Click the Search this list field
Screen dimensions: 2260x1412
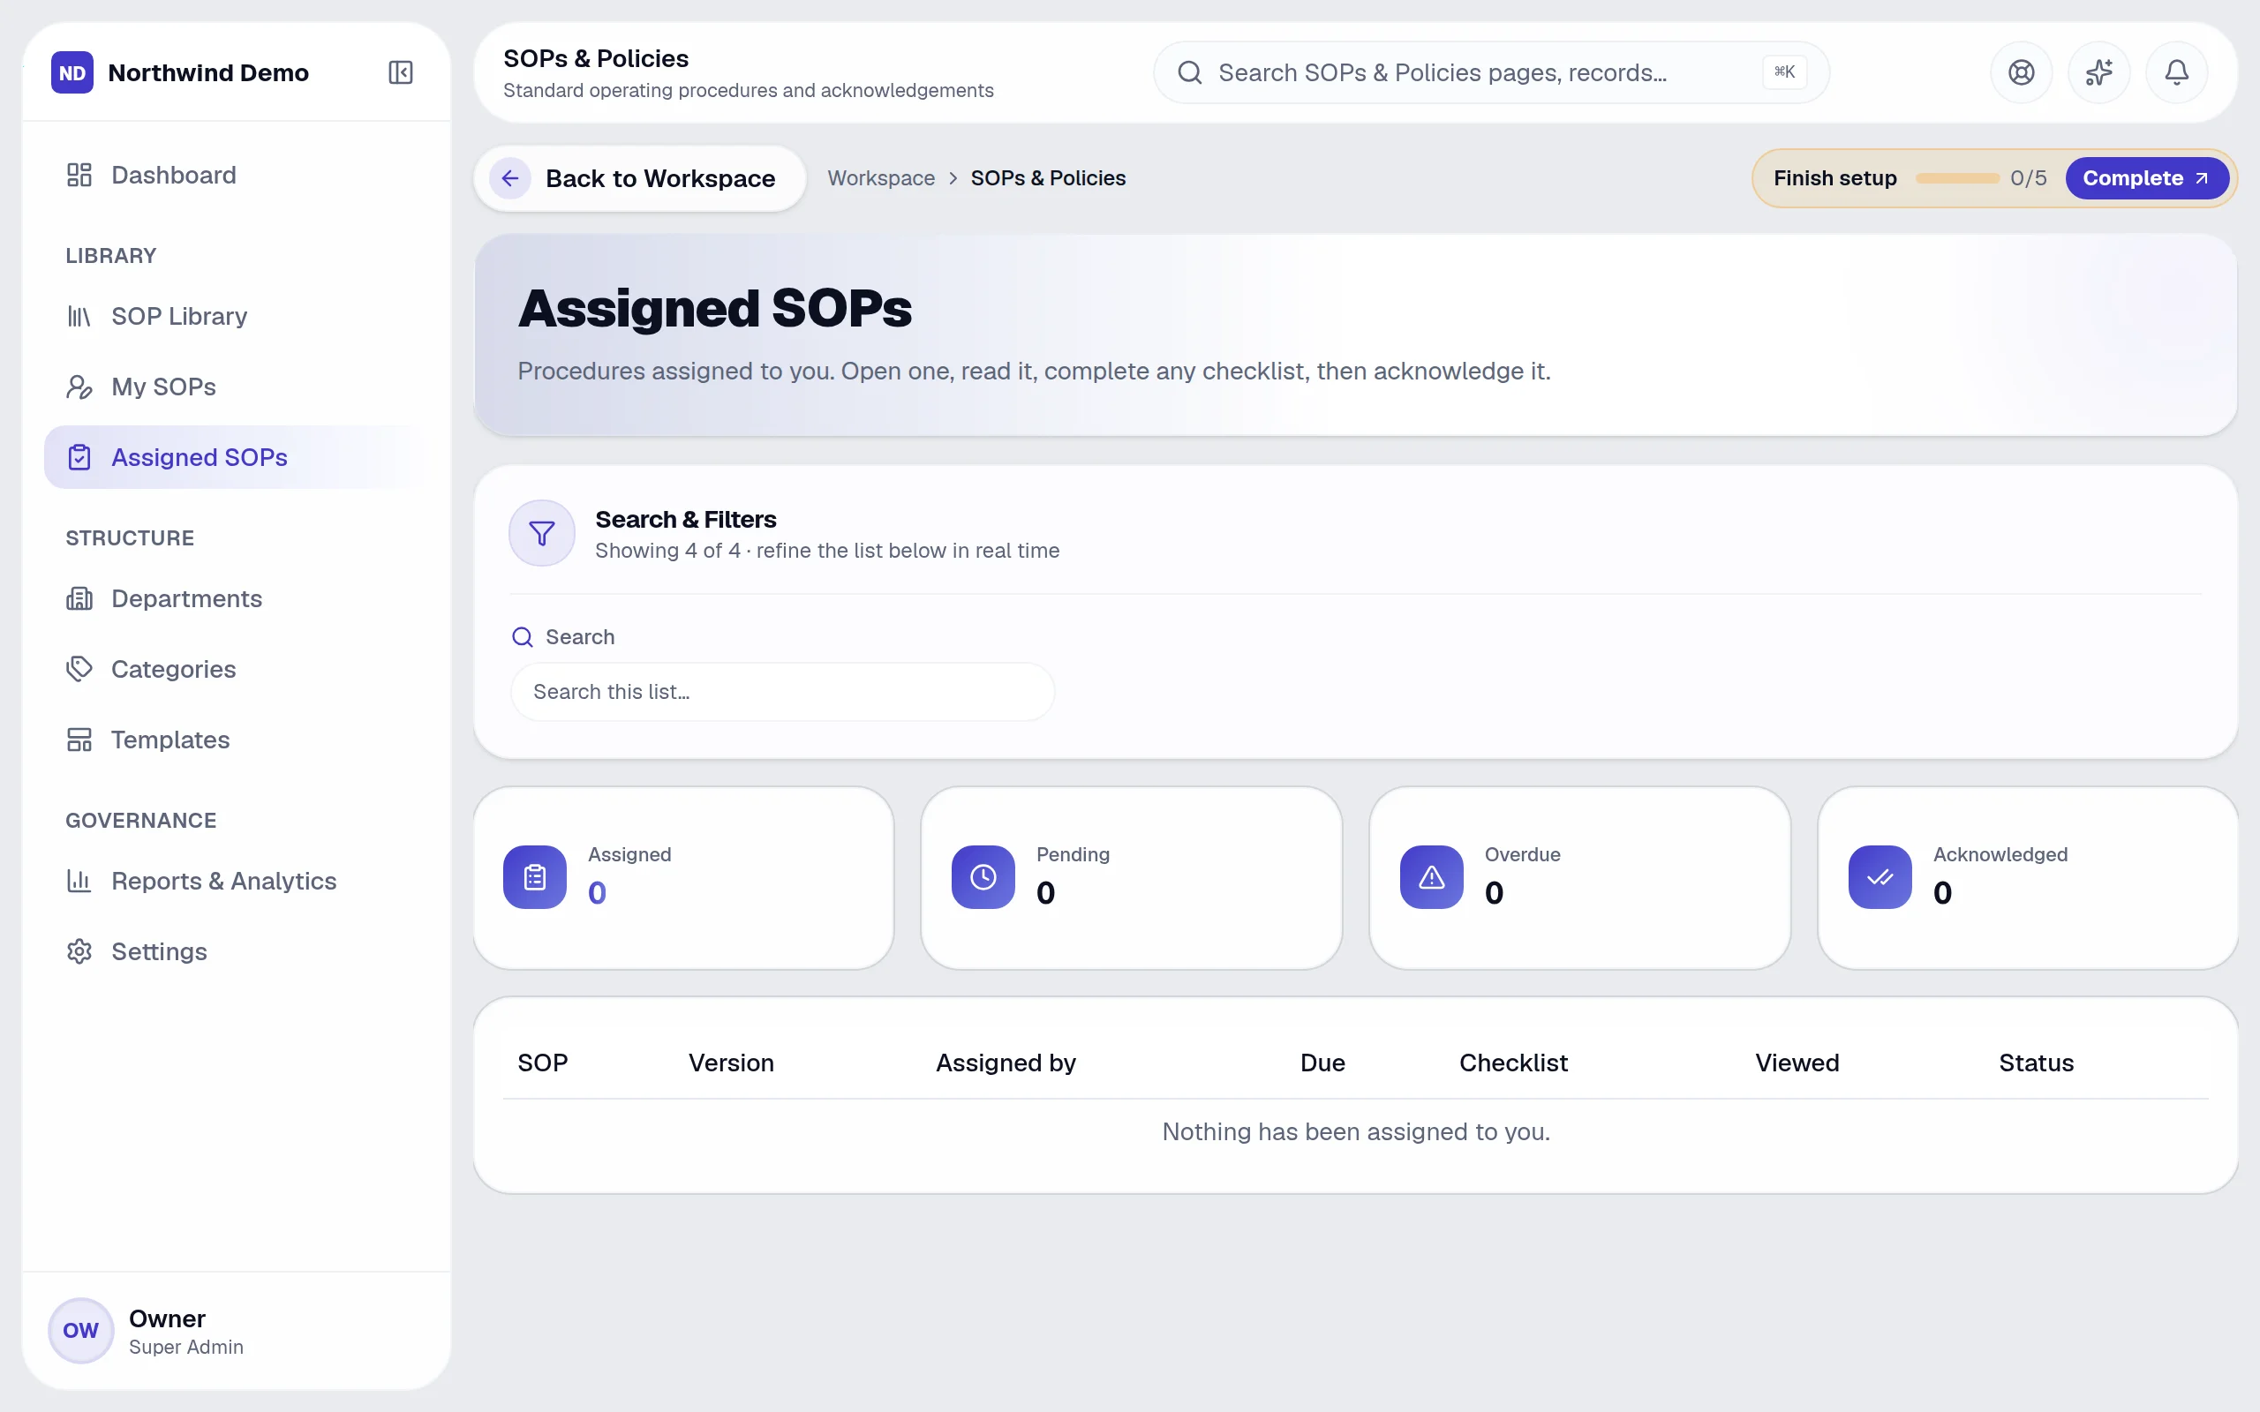(x=782, y=692)
